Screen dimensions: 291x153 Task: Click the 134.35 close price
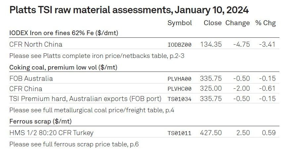211,44
